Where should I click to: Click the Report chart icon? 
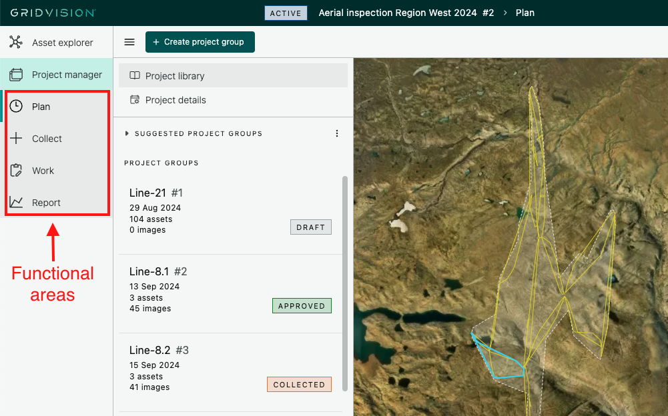tap(16, 203)
